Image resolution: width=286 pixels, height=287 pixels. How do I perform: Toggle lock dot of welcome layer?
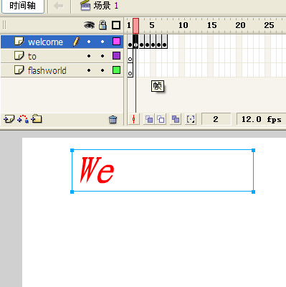103,42
